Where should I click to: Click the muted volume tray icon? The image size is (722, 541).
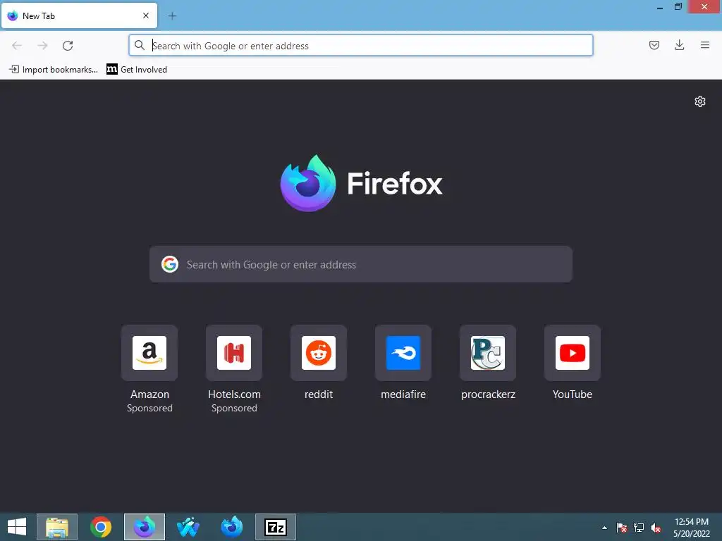[656, 528]
